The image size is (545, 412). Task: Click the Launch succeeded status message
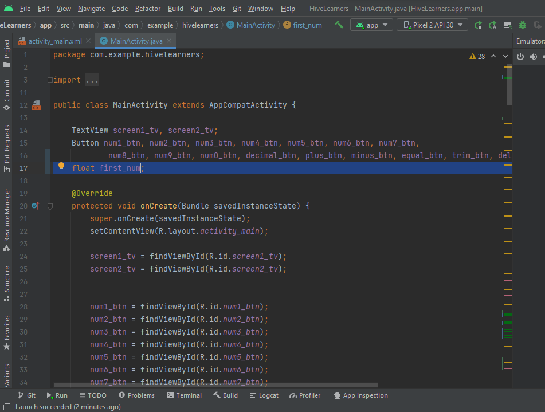[x=68, y=406]
